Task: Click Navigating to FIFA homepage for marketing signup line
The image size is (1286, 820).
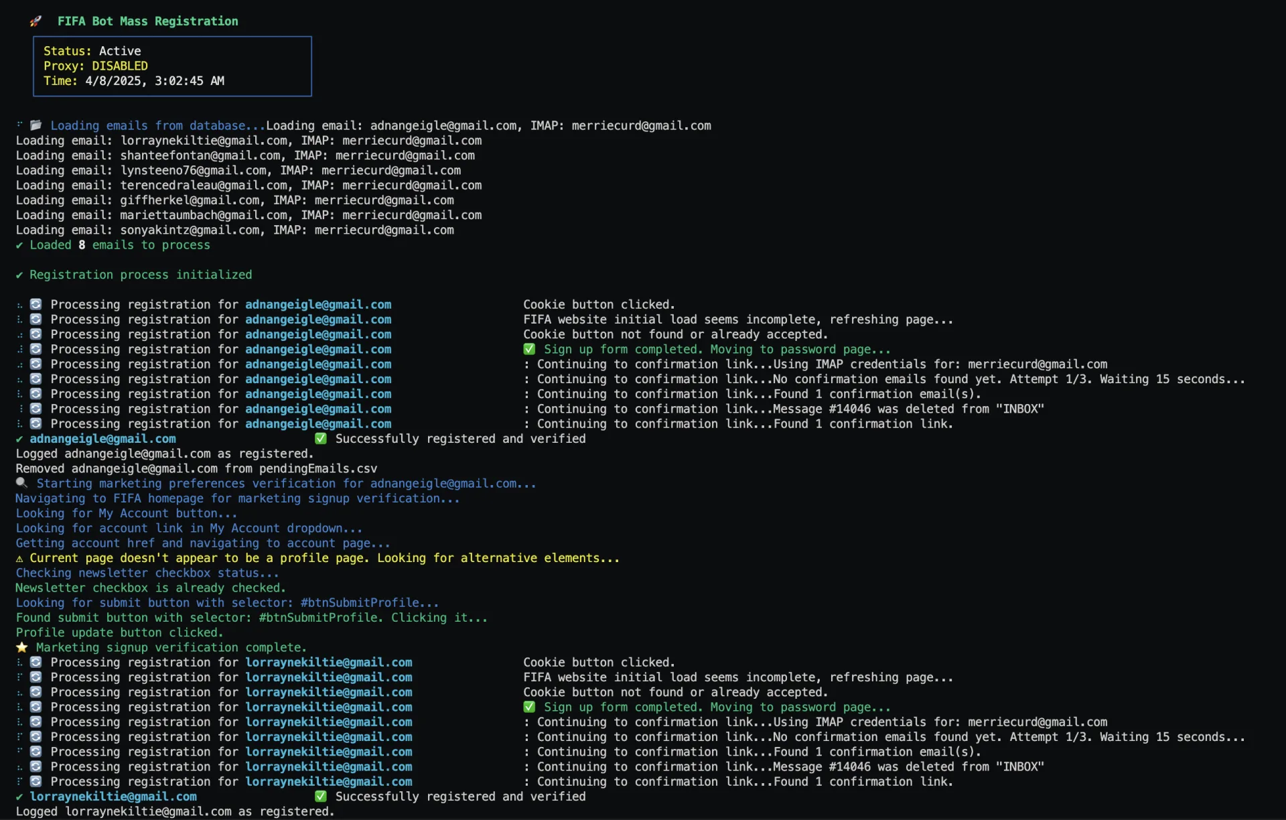Action: pyautogui.click(x=238, y=498)
